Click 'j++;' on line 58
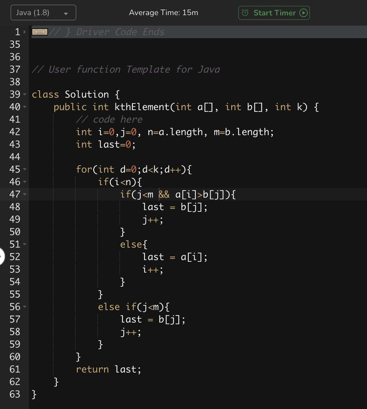This screenshot has width=367, height=409. tap(131, 332)
